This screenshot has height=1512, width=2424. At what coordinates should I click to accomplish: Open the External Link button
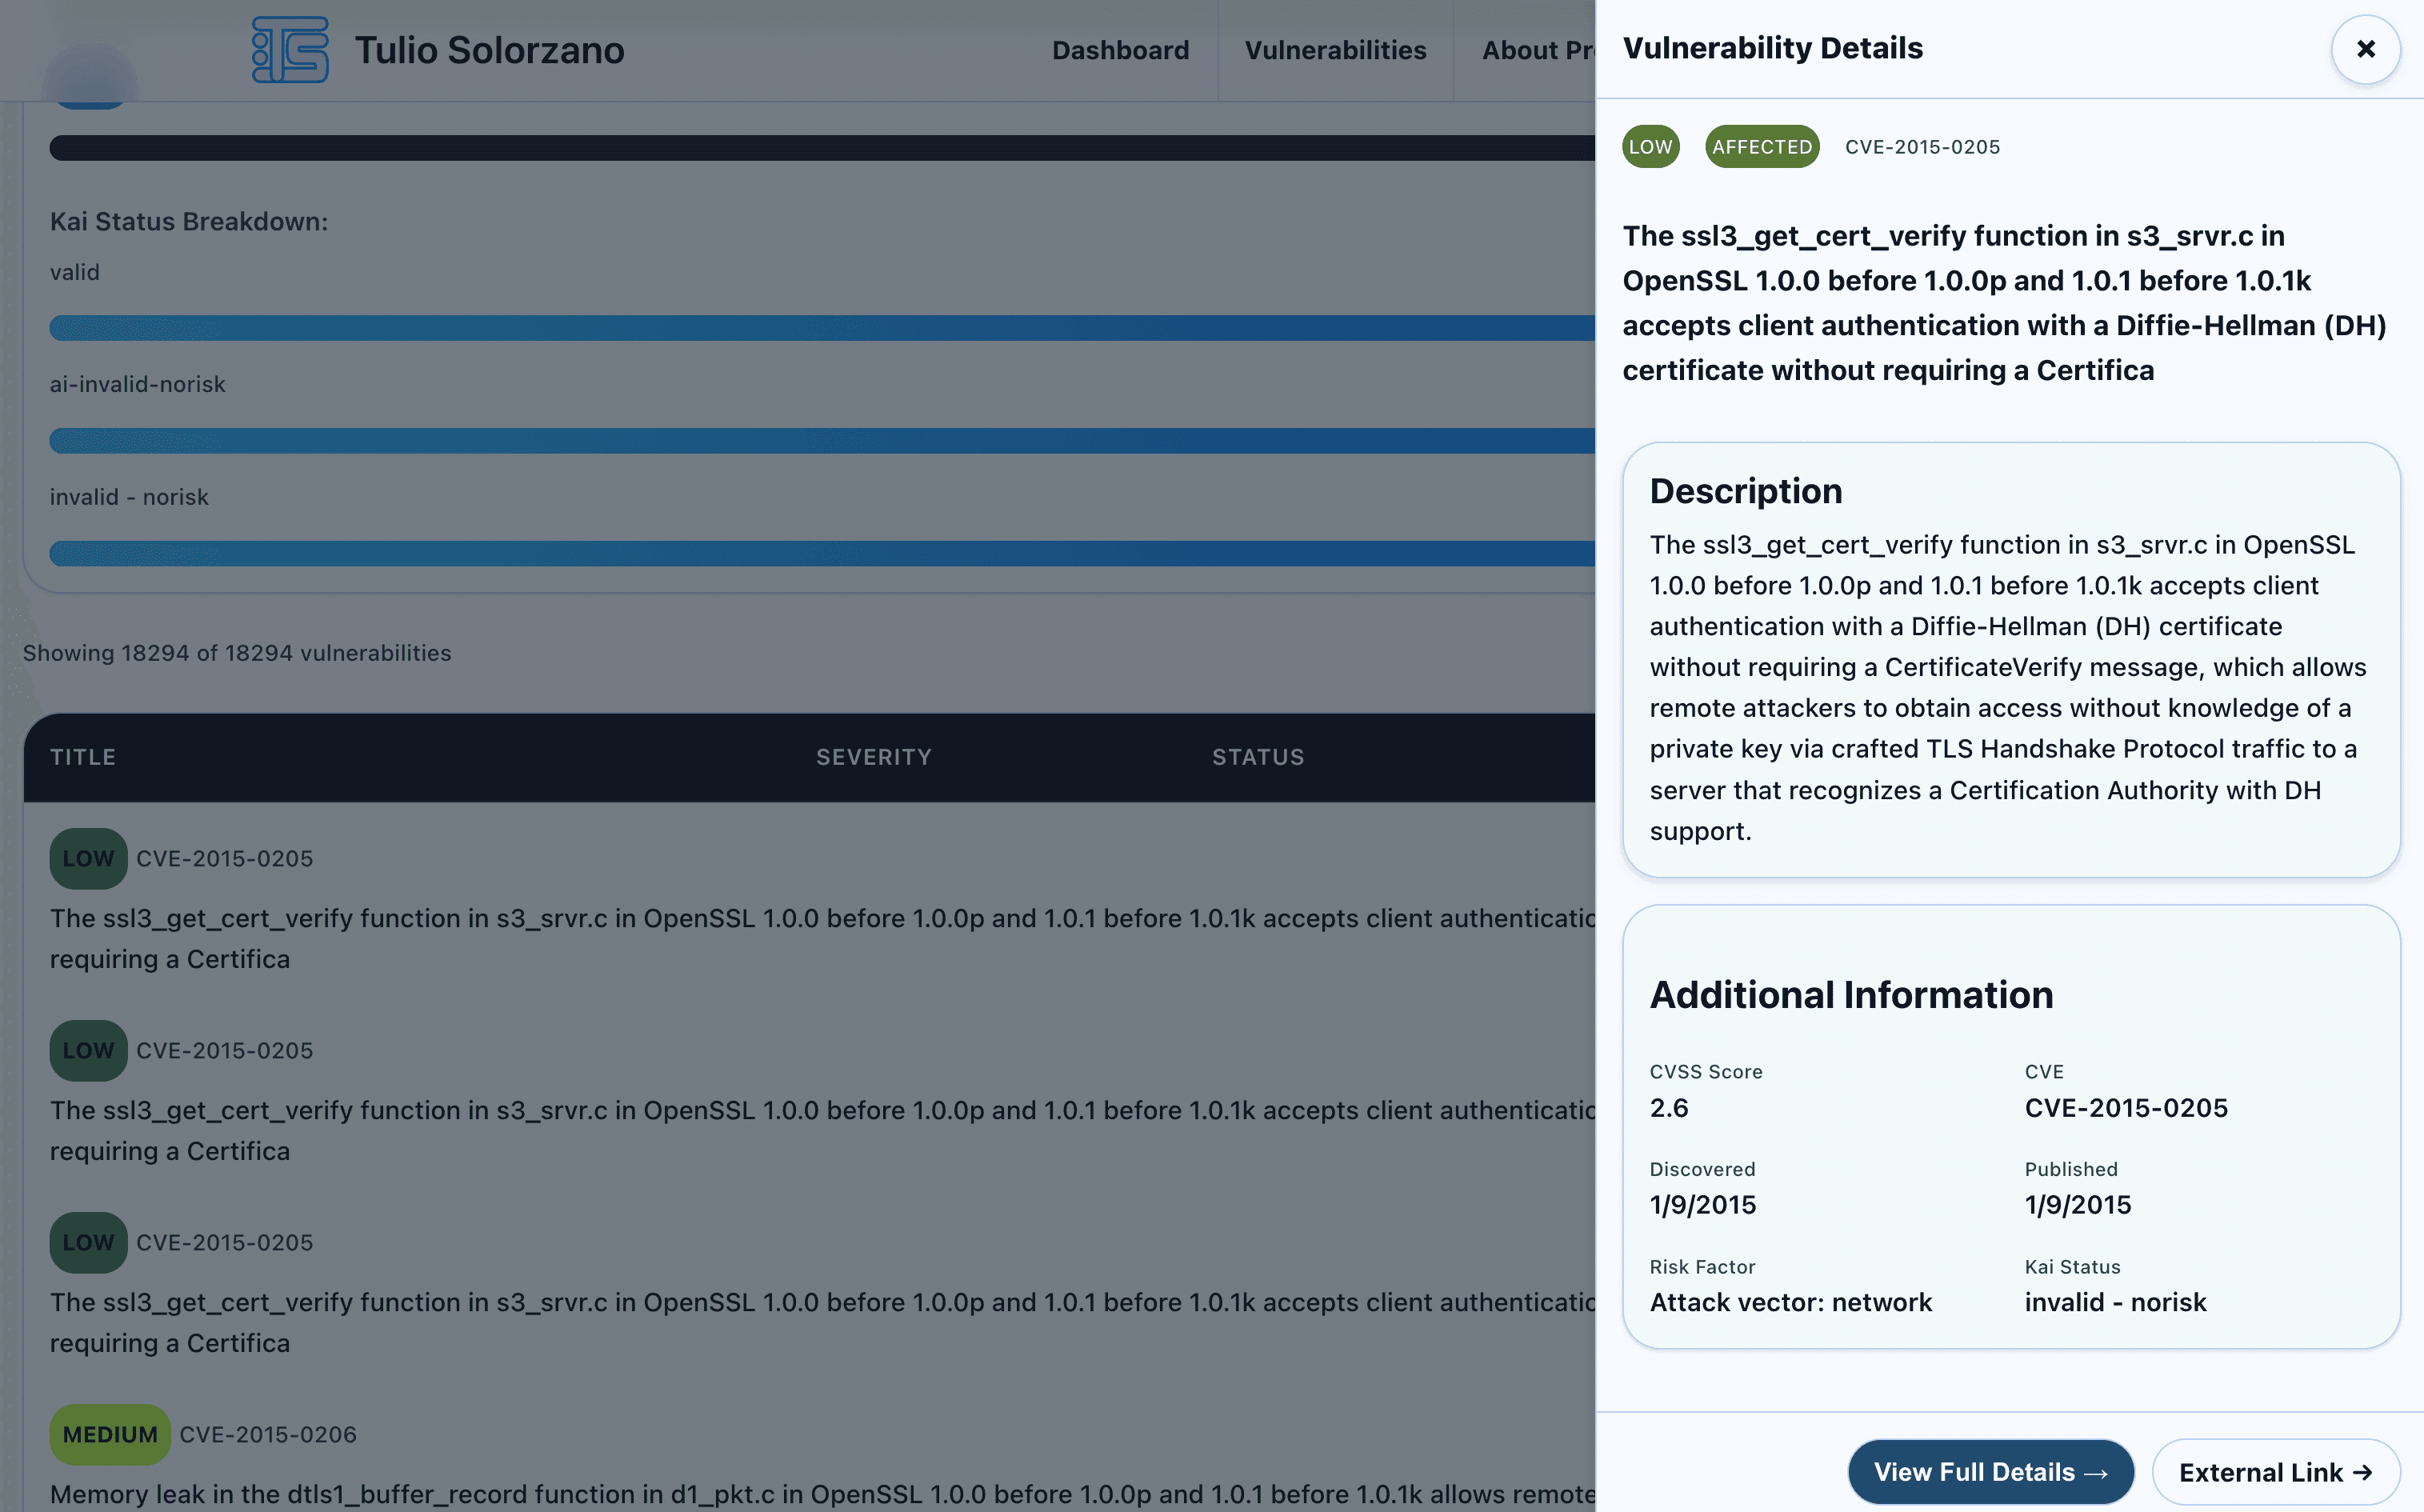(2276, 1471)
